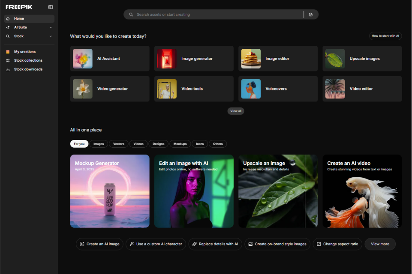Click the search assets input field
The width and height of the screenshot is (412, 274).
[x=214, y=15]
